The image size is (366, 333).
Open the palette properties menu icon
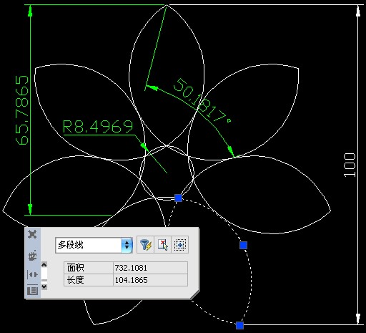32,290
